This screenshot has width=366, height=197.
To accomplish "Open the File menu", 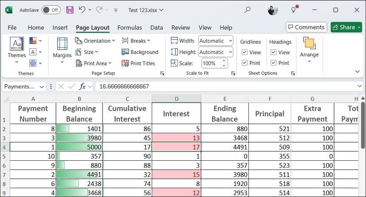I will pos(12,27).
